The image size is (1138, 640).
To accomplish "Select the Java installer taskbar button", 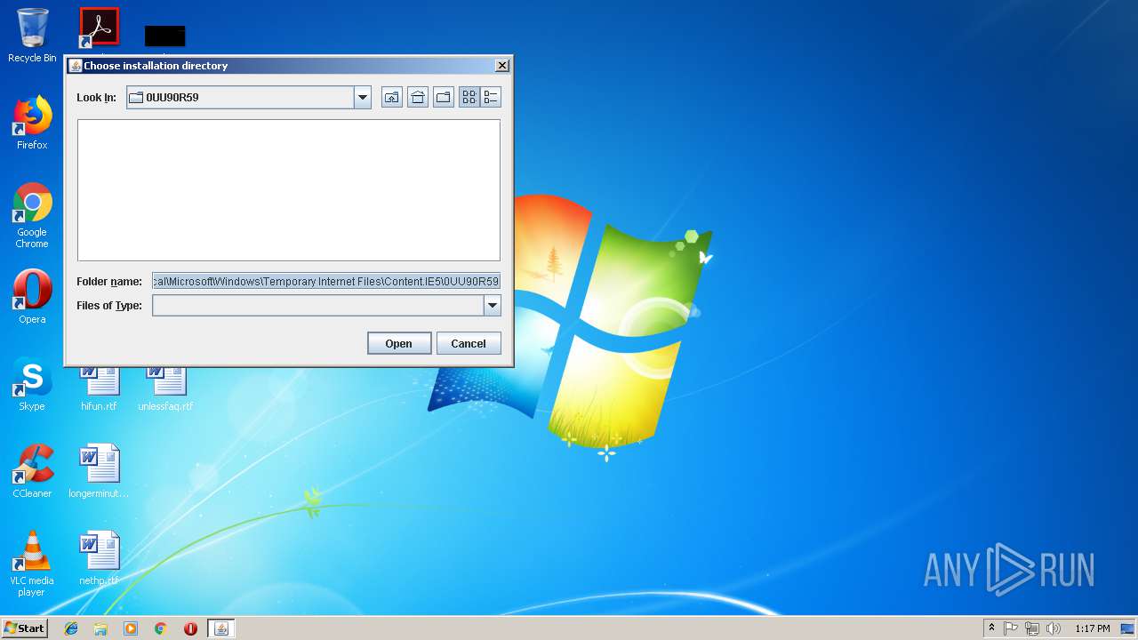I will (x=221, y=628).
